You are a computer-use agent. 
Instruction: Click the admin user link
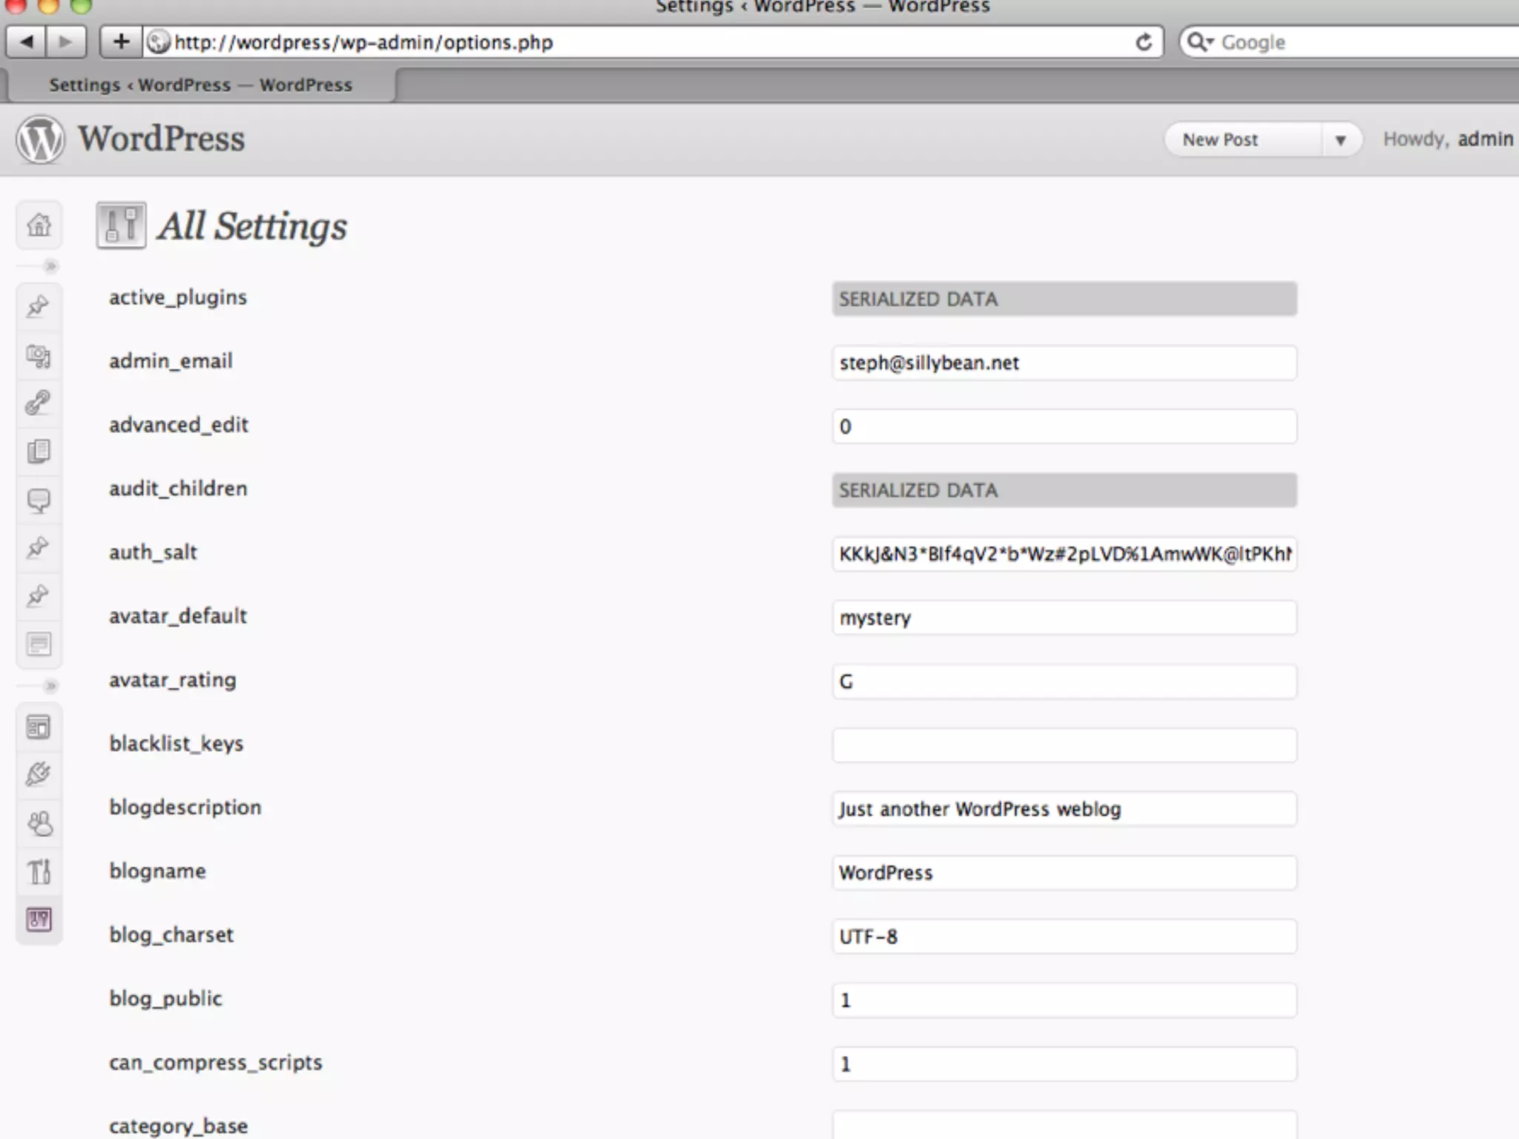pos(1485,139)
